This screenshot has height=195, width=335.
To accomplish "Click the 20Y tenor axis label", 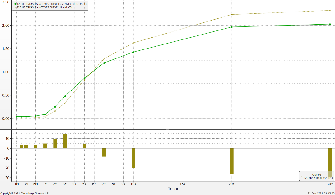I will tap(232, 184).
